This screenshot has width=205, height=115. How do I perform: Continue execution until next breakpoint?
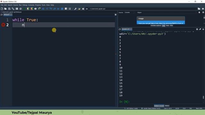pyautogui.click(x=58, y=9)
